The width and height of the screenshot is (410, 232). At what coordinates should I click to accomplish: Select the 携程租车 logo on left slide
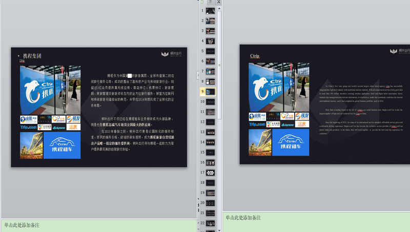pyautogui.click(x=62, y=145)
